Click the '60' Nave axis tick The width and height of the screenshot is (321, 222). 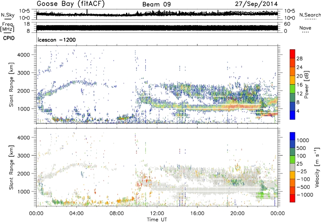click(x=287, y=24)
